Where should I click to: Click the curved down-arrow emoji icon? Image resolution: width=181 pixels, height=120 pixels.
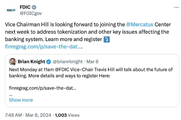click(x=107, y=39)
